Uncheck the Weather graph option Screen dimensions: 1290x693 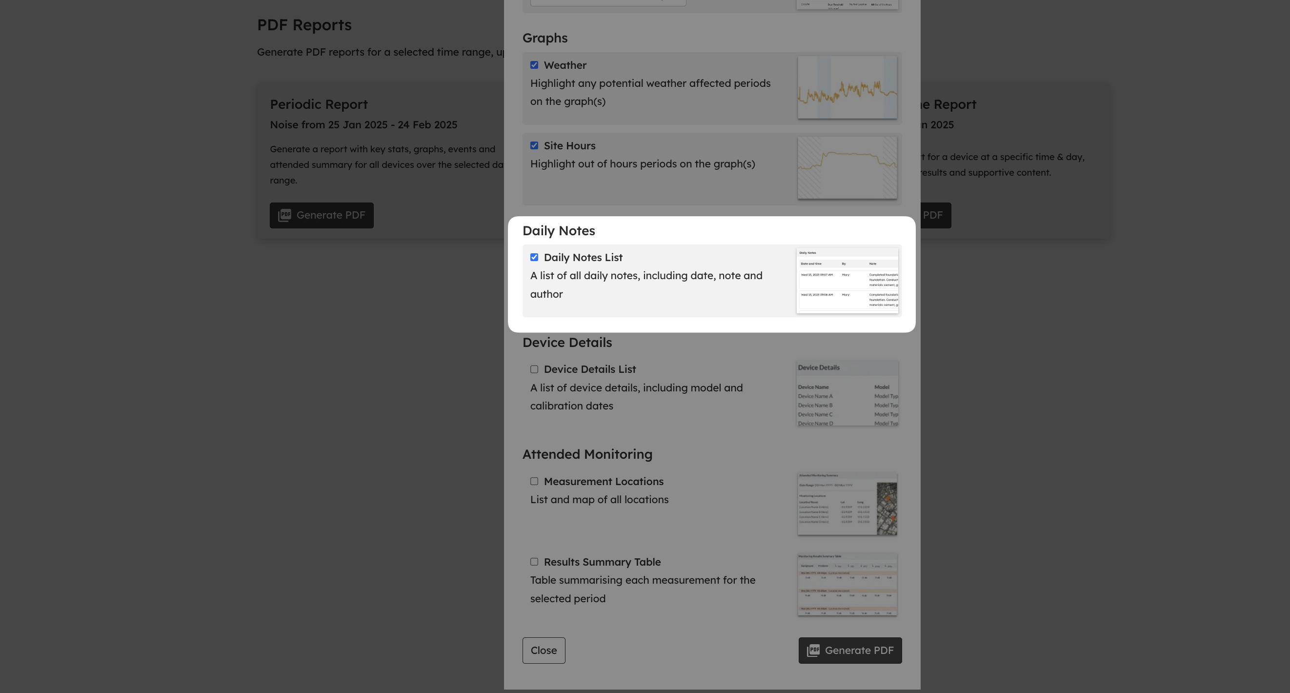pos(534,65)
